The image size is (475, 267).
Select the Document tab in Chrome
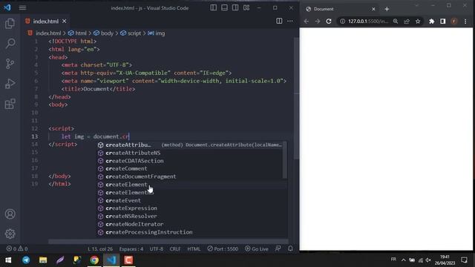click(x=340, y=9)
